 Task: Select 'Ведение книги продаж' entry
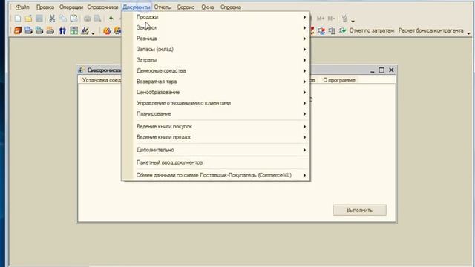tap(216, 137)
